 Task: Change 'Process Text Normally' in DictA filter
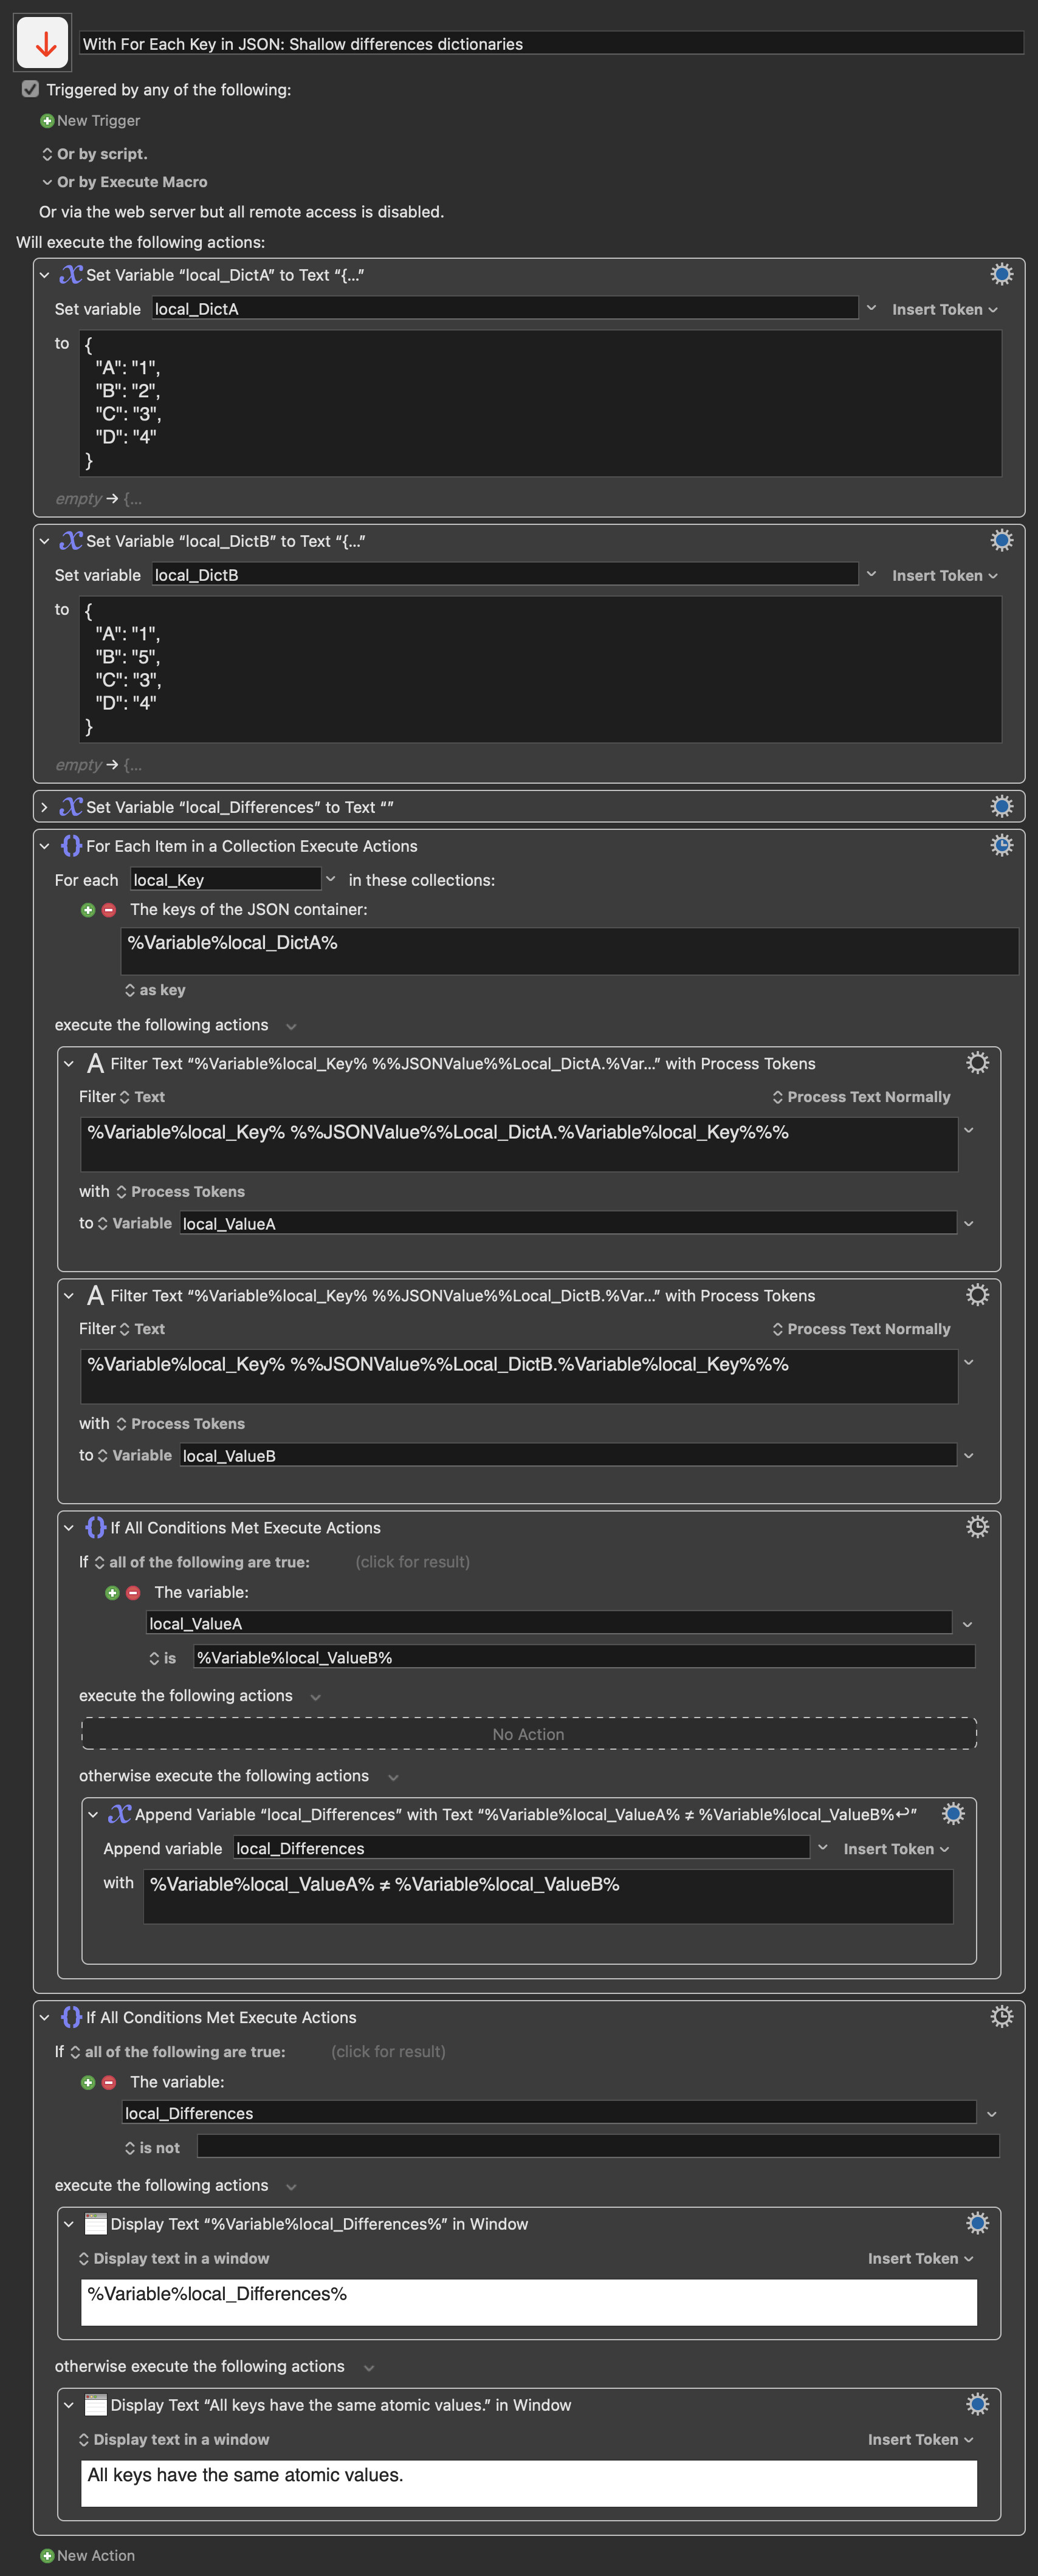tap(861, 1097)
